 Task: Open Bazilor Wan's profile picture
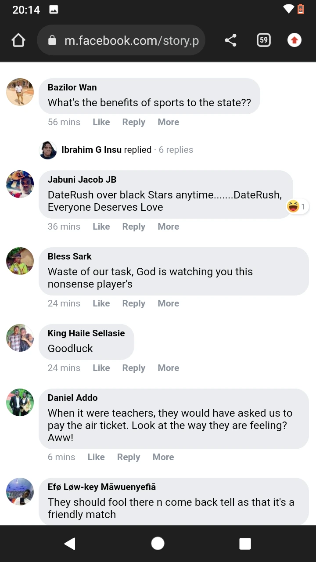pyautogui.click(x=20, y=92)
